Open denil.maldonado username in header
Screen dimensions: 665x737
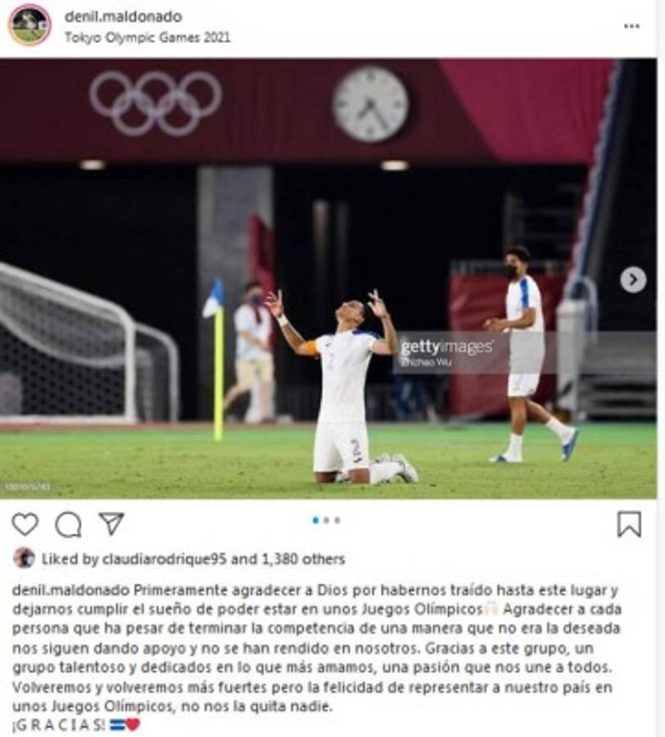123,16
